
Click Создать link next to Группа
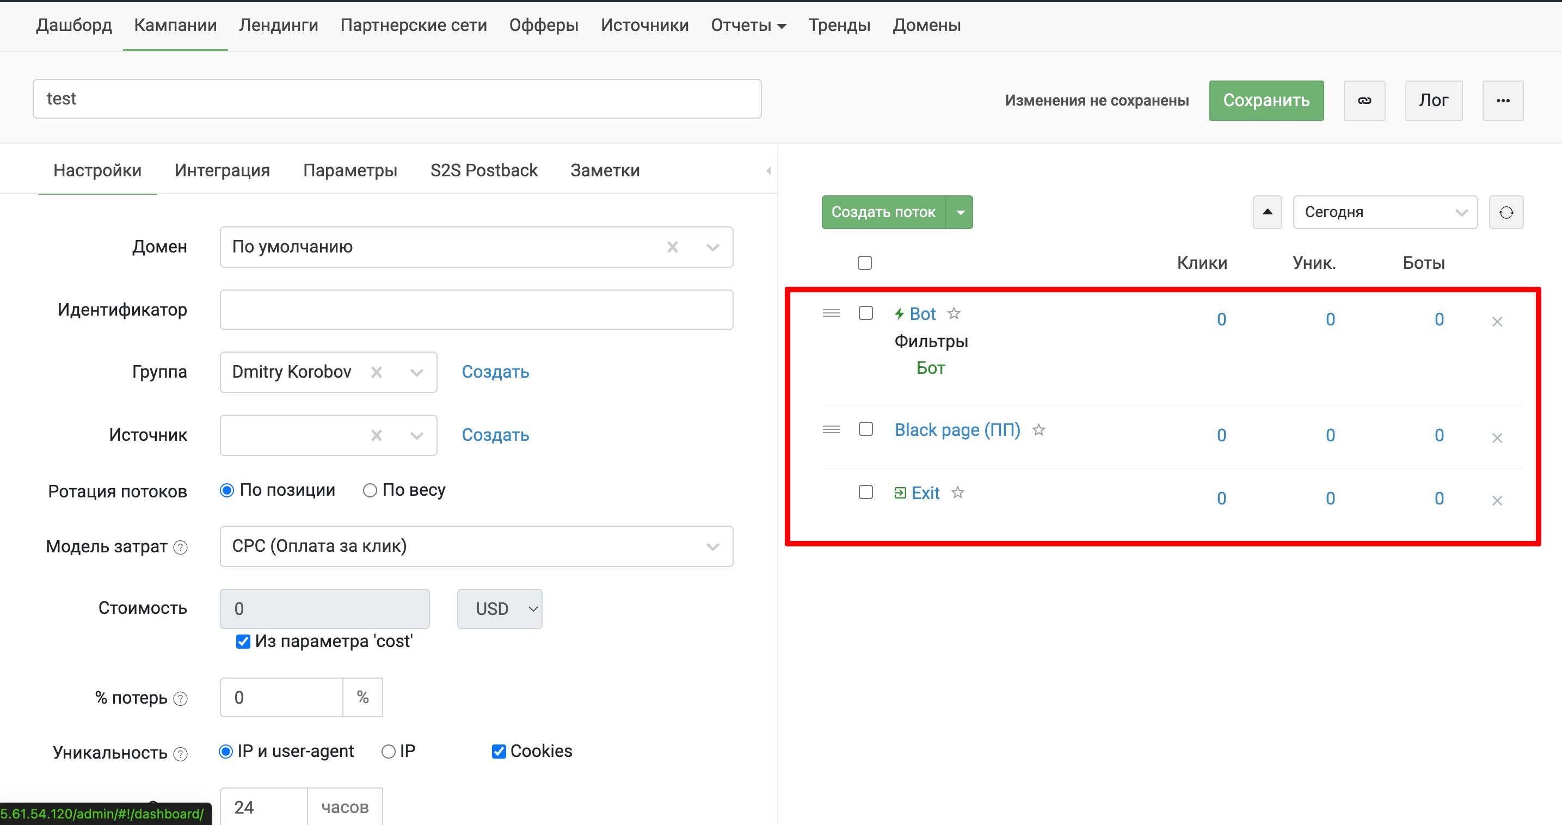[495, 372]
